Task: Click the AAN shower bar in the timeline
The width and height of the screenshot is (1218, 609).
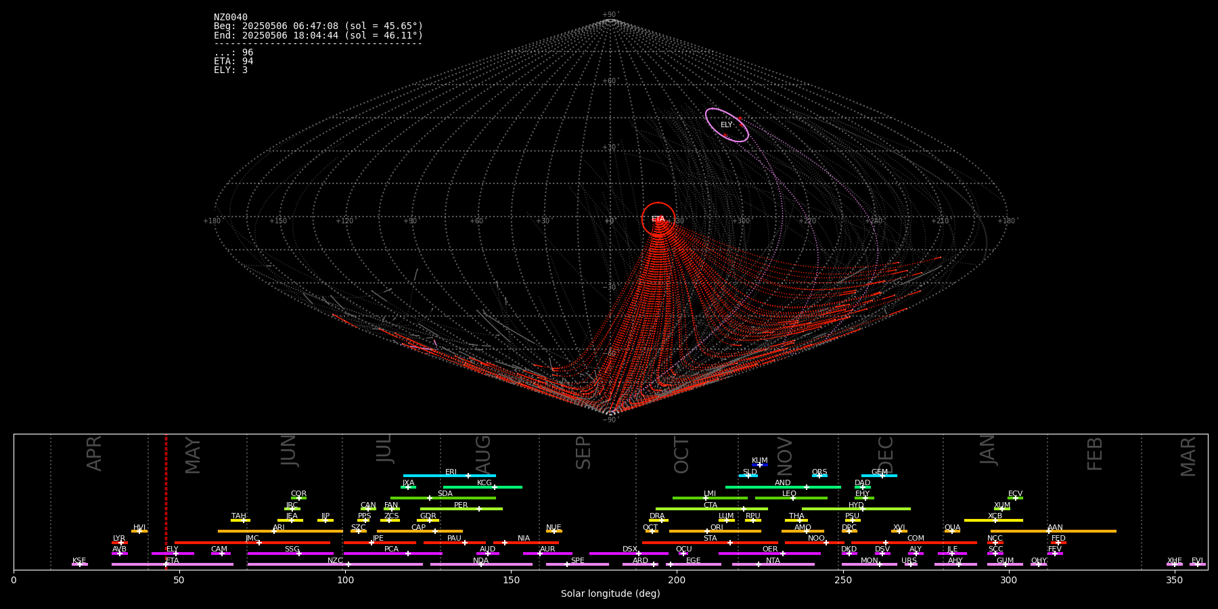Action: pyautogui.click(x=1054, y=531)
